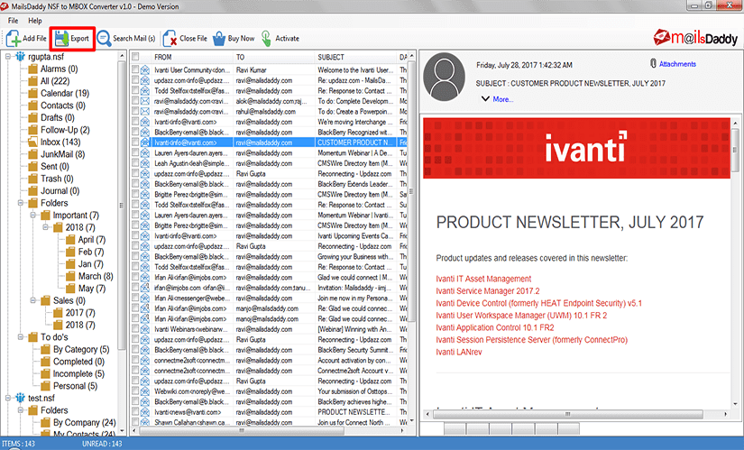The image size is (744, 450).
Task: Click the Contacts (0) folder icon
Action: tap(32, 106)
